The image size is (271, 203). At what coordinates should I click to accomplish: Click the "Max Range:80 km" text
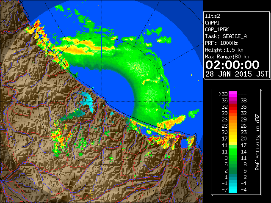227,57
